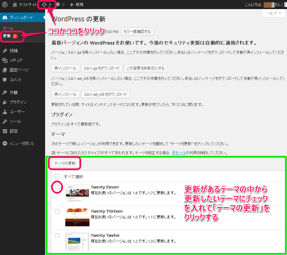Click the 3.8.1-ja をダウンロード button
Viewport: 287px width, 255px height.
tap(102, 68)
